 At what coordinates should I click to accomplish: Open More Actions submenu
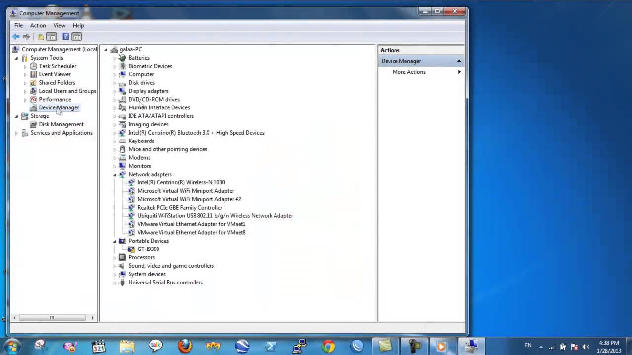pos(409,72)
